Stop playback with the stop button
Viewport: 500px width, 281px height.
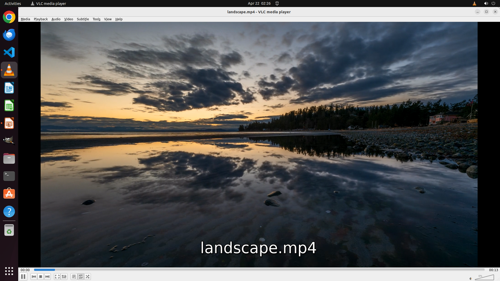[41, 277]
